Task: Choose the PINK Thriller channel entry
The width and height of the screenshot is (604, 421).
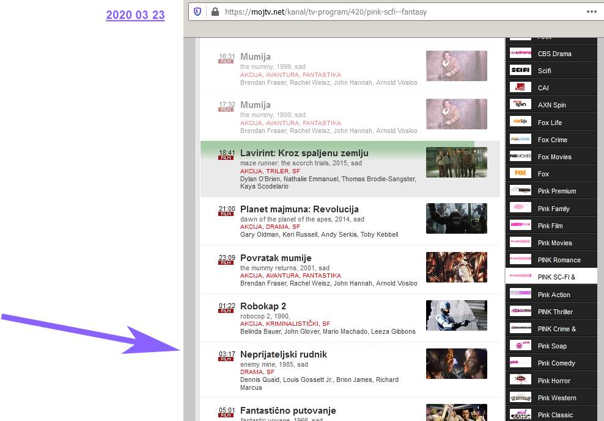Action: click(x=555, y=312)
